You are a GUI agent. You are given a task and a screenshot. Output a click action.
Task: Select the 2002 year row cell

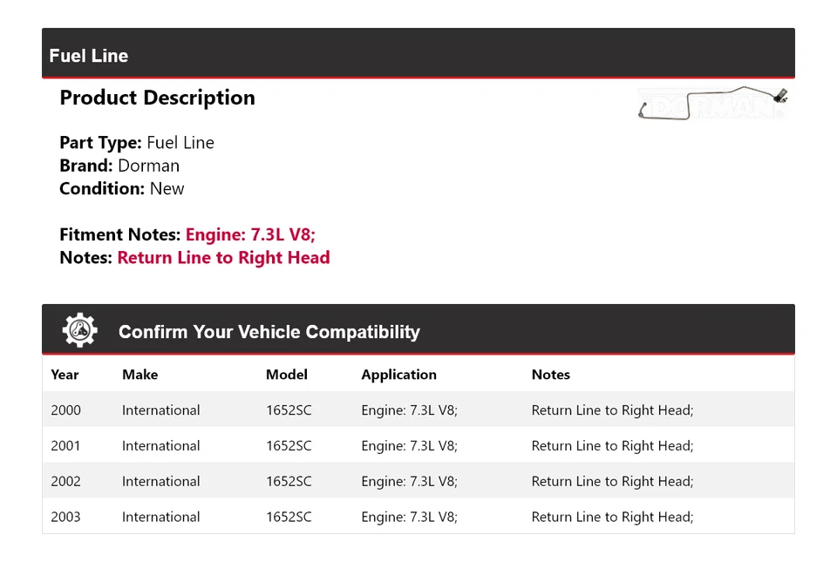[x=65, y=482]
